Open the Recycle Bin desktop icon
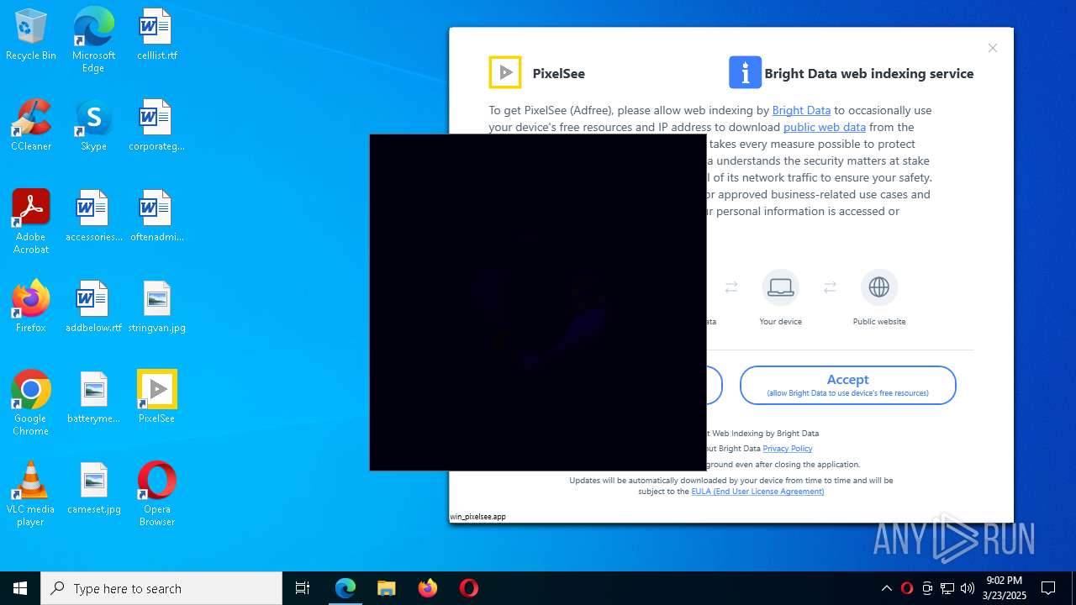This screenshot has width=1076, height=605. coord(31,35)
